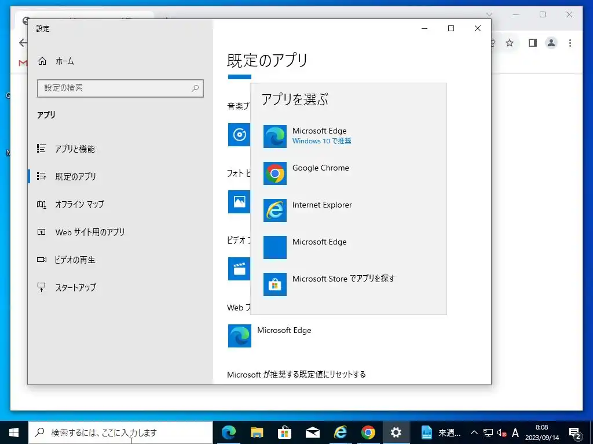
Task: Open Chrome three-dot menu
Action: tap(570, 43)
